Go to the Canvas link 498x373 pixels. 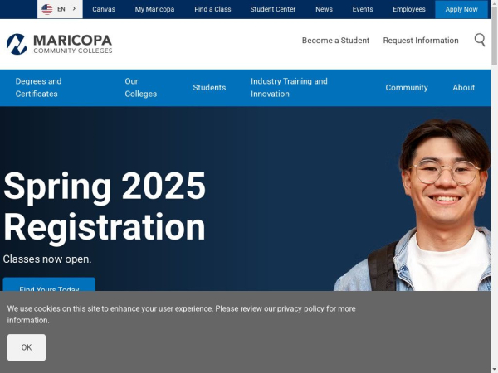coord(104,9)
